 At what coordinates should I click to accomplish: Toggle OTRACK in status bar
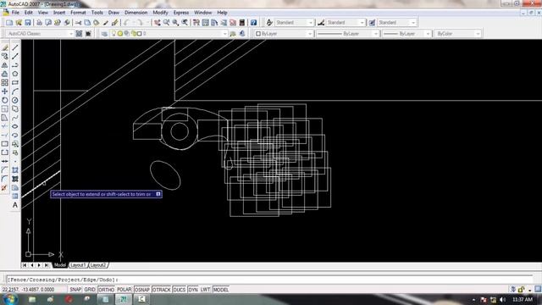click(x=162, y=290)
